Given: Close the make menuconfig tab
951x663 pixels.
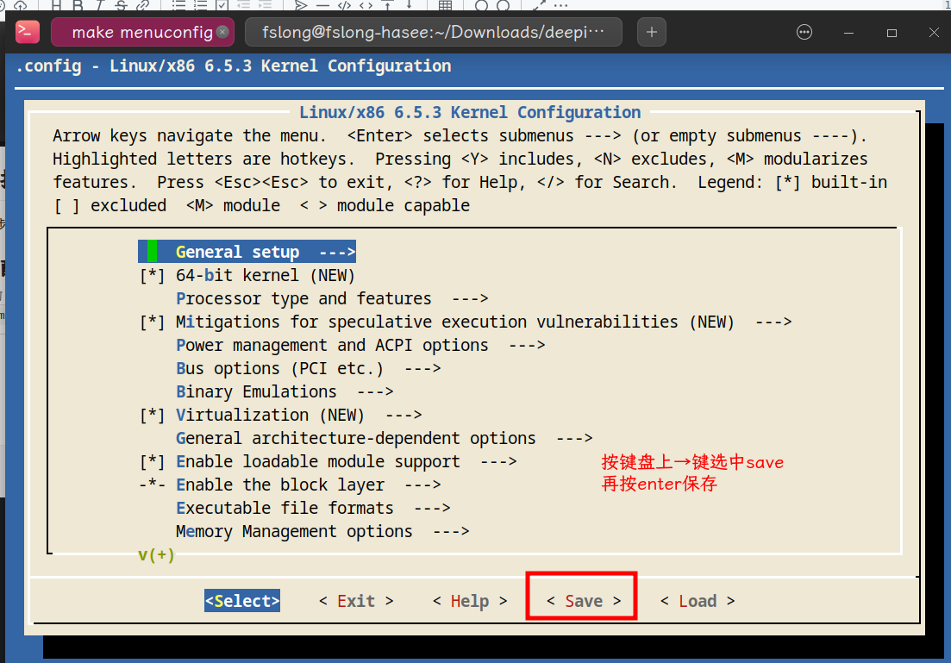Looking at the screenshot, I should click(222, 32).
